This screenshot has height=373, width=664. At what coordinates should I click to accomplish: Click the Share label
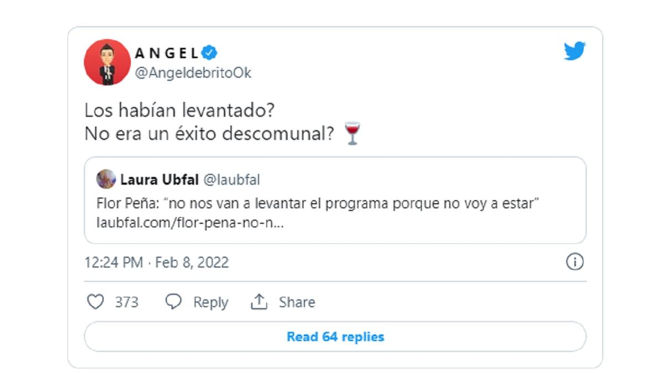[x=297, y=302]
